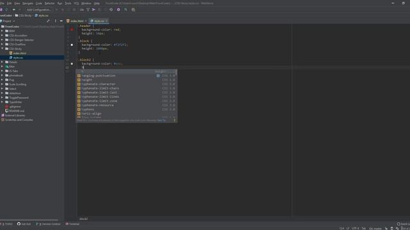Open the Refactor menu
This screenshot has width=410, height=230.
[x=50, y=3]
